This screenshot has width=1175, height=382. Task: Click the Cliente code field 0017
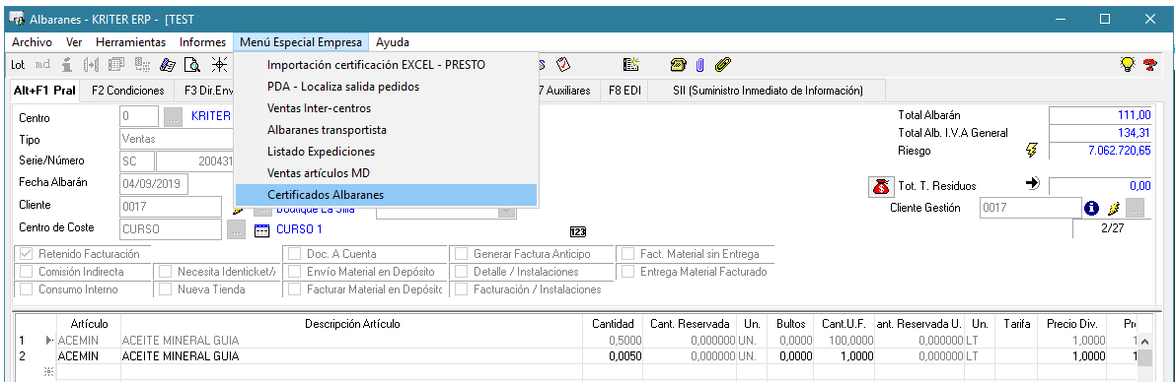tap(170, 206)
